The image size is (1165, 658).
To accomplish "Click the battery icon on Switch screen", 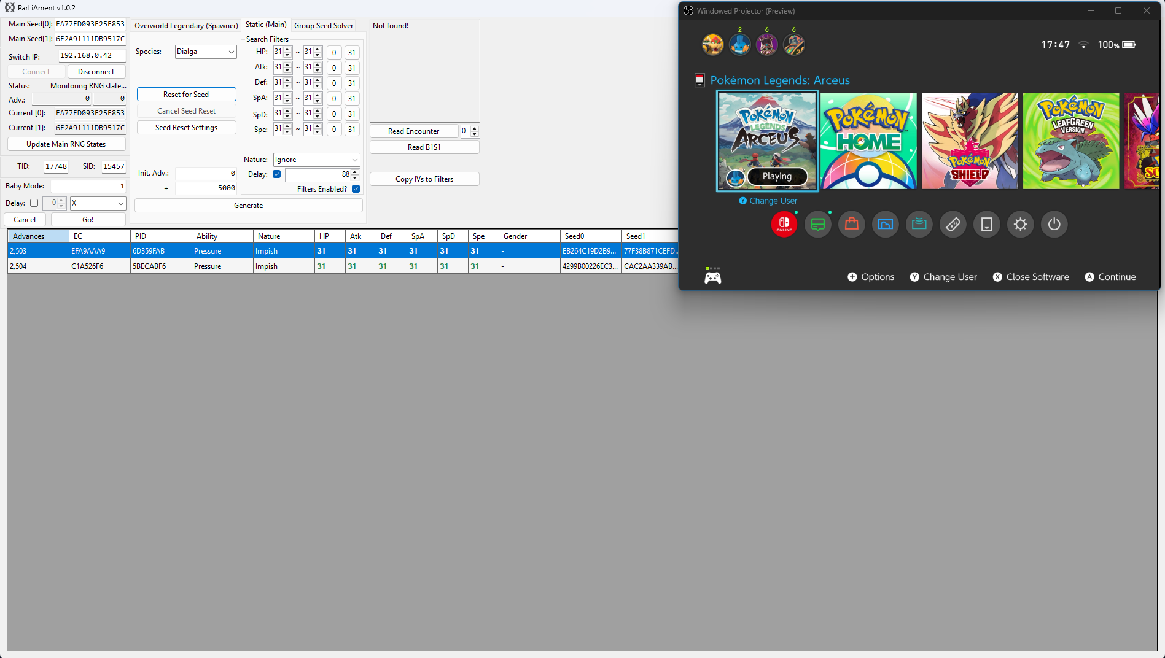I will coord(1129,45).
